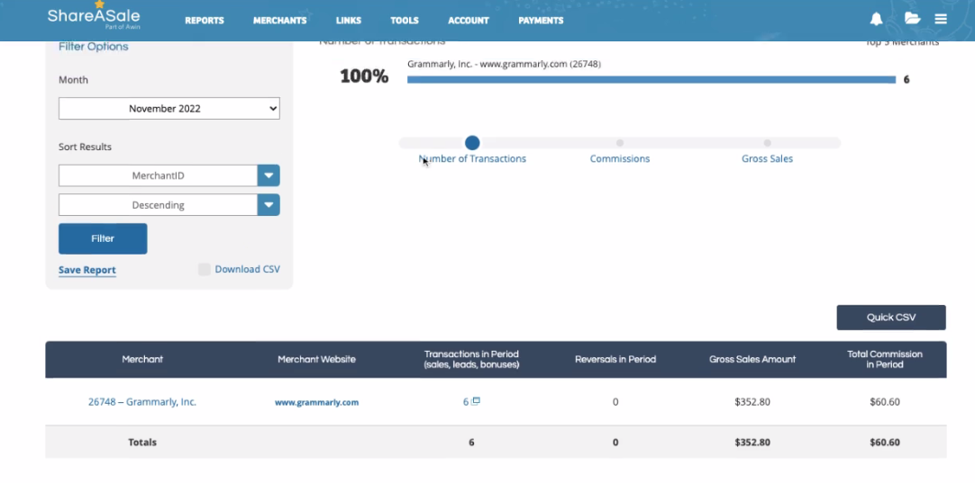Click the Number of Transactions label
Screen dimensions: 975x483
pyautogui.click(x=472, y=159)
